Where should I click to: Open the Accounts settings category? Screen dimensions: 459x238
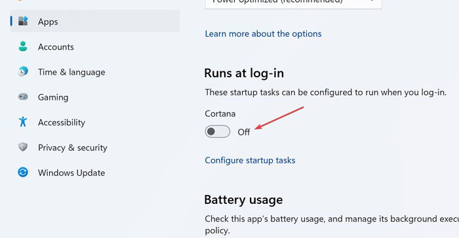click(x=95, y=46)
